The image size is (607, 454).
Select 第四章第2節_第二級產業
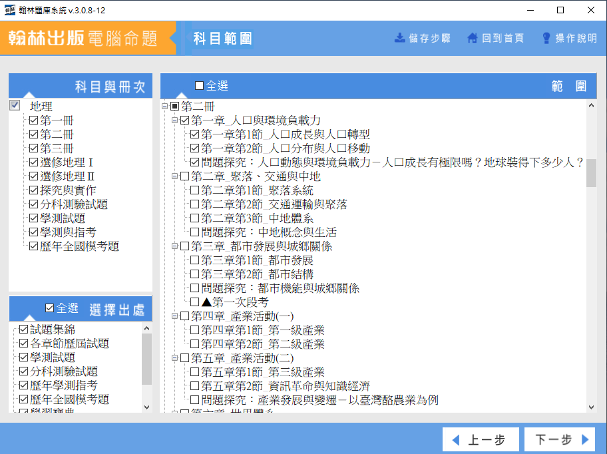(263, 344)
